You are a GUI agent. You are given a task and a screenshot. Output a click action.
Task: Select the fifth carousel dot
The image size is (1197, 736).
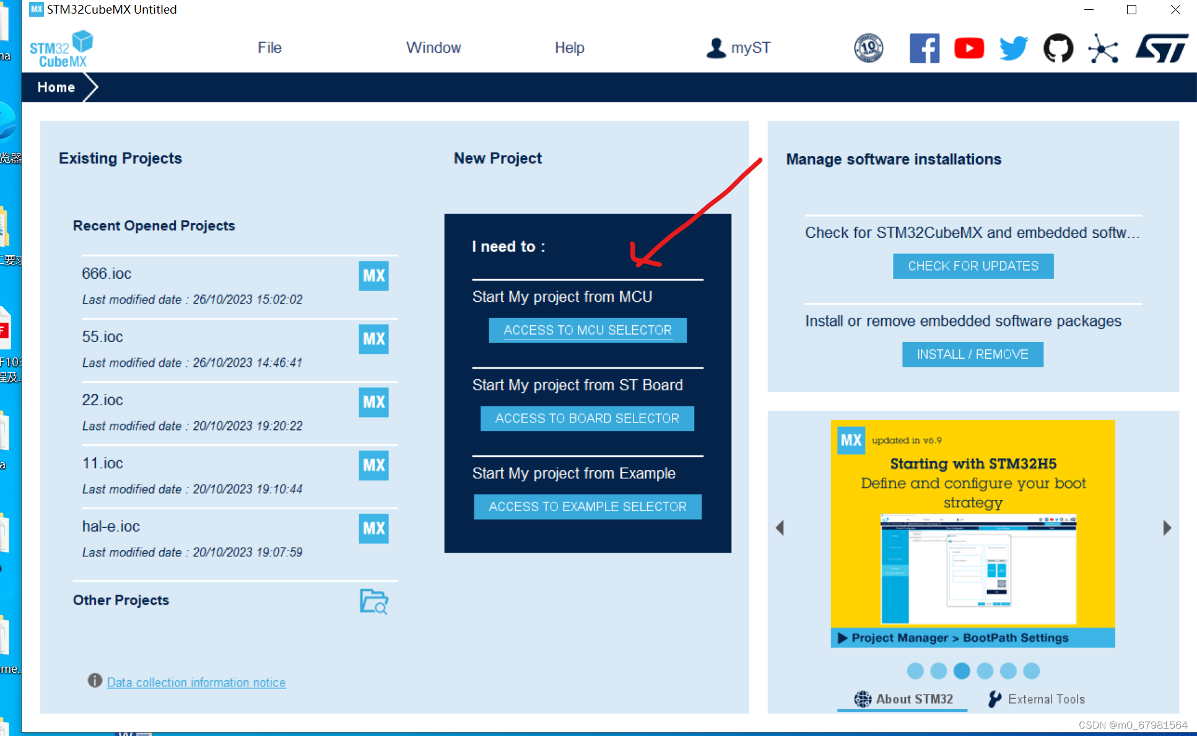tap(1008, 671)
